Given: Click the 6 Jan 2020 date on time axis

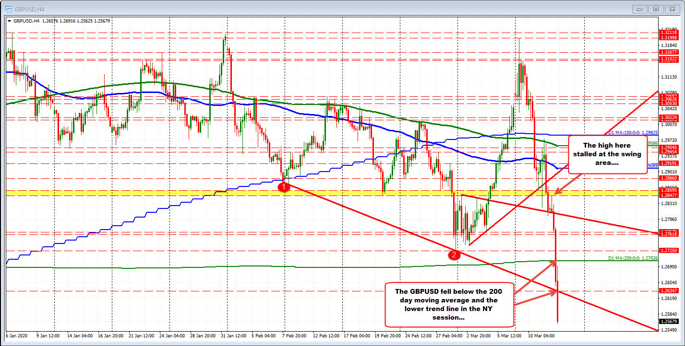Looking at the screenshot, I should (16, 336).
